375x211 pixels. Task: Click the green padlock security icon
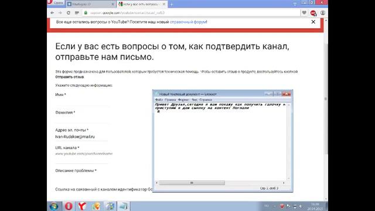tap(86, 13)
